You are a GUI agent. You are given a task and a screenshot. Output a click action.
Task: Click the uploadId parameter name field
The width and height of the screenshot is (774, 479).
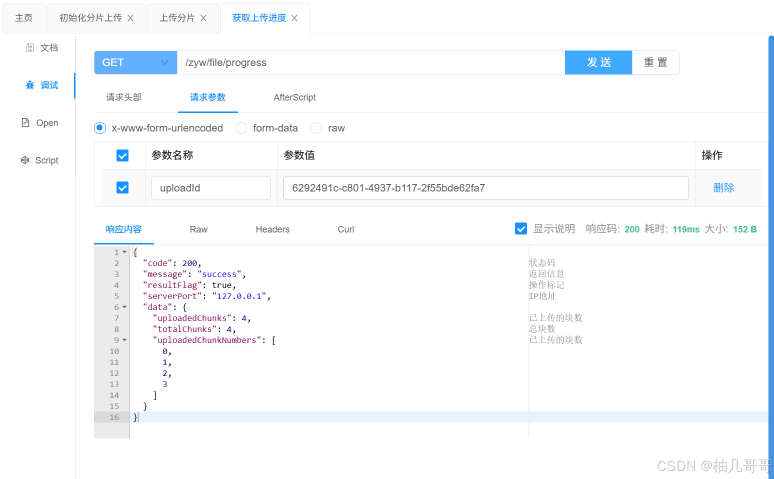click(211, 188)
